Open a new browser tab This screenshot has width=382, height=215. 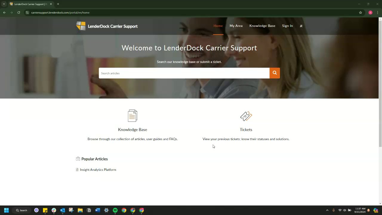click(x=58, y=4)
